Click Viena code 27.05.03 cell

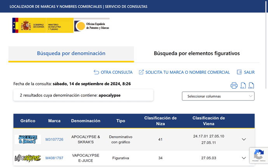point(209,158)
